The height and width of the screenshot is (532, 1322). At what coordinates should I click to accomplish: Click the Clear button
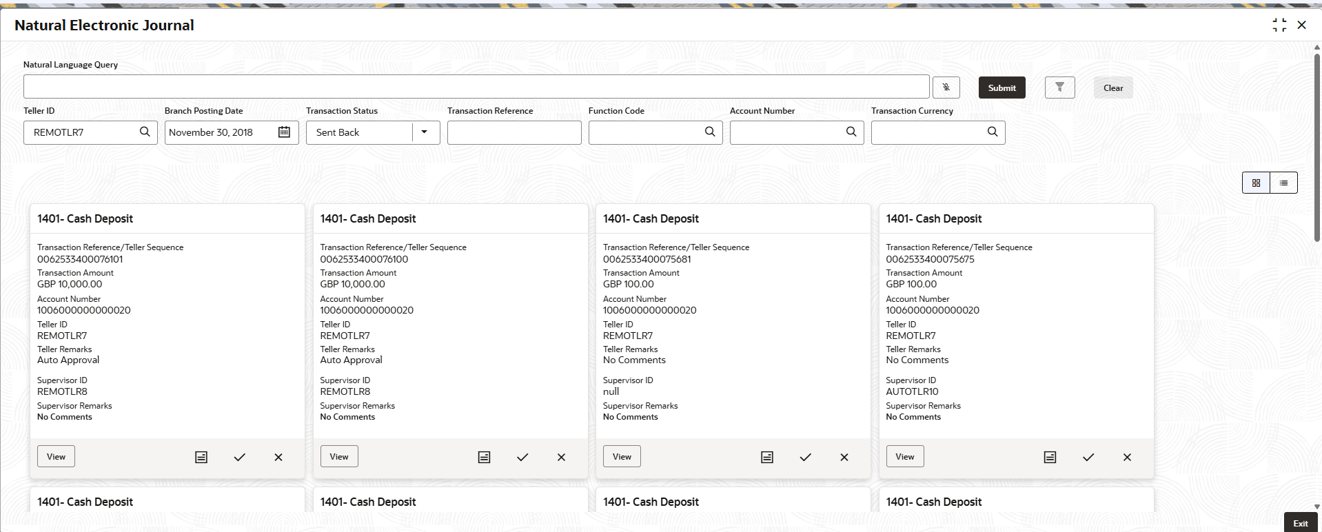point(1112,88)
